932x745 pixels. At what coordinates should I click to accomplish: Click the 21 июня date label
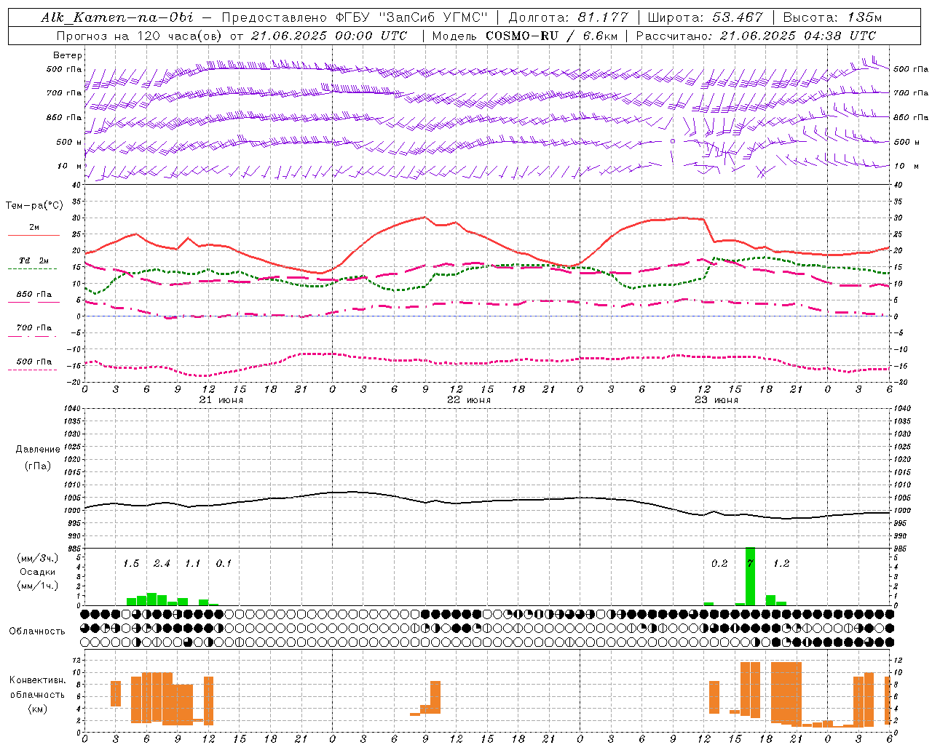[x=221, y=400]
